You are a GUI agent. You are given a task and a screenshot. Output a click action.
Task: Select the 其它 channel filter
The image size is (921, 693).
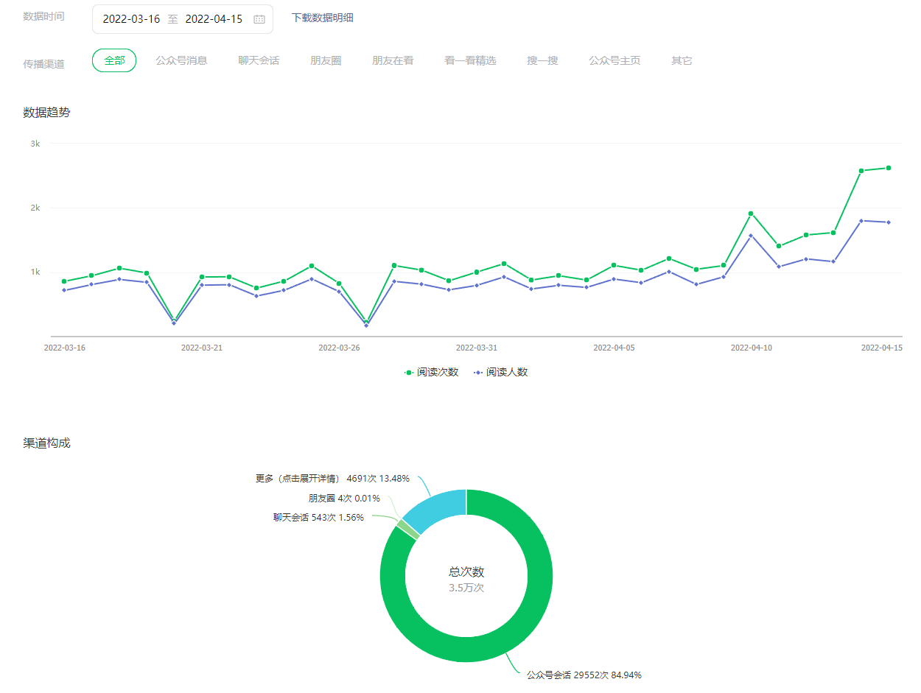point(682,60)
